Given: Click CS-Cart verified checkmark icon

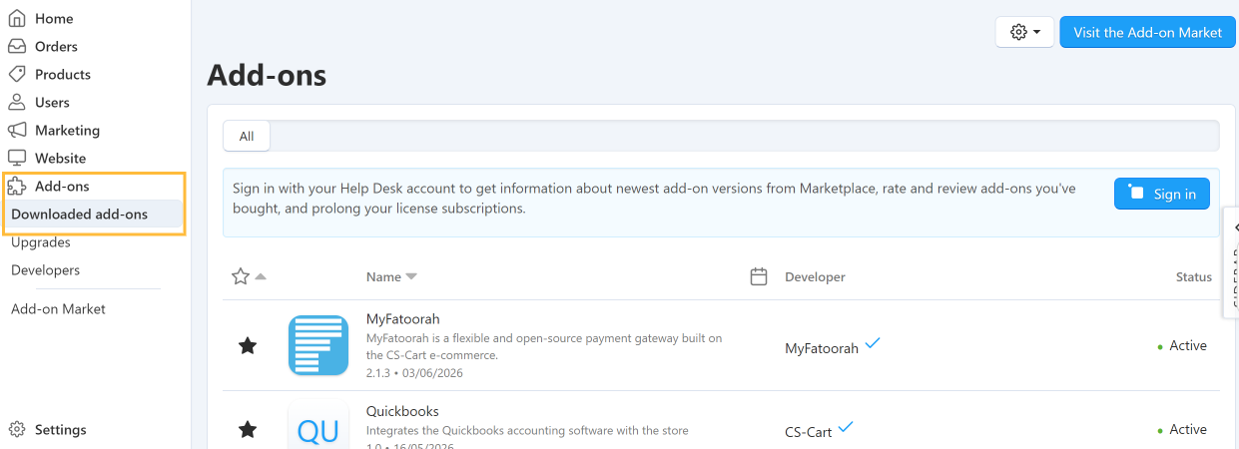Looking at the screenshot, I should click(x=846, y=427).
